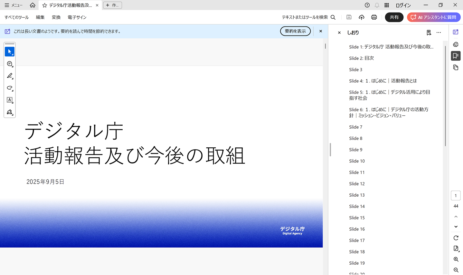Image resolution: width=463 pixels, height=275 pixels.
Task: Star the document tab as favorite
Action: (x=45, y=5)
